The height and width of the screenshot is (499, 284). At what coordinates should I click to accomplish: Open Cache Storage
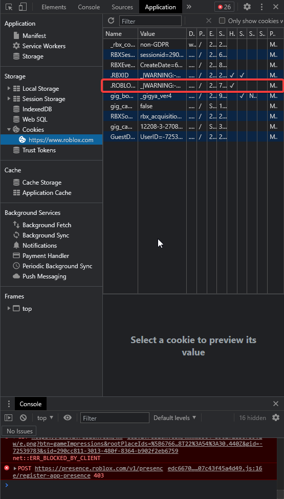pyautogui.click(x=41, y=183)
